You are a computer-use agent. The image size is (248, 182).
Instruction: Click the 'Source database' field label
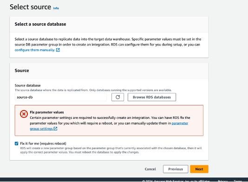click(x=27, y=85)
